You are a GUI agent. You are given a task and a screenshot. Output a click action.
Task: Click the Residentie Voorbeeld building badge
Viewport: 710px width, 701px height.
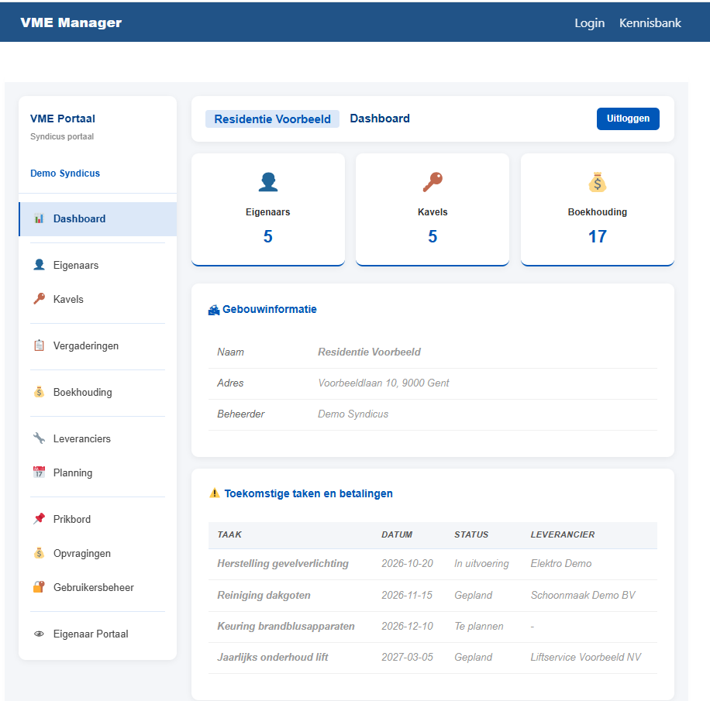[x=272, y=119]
